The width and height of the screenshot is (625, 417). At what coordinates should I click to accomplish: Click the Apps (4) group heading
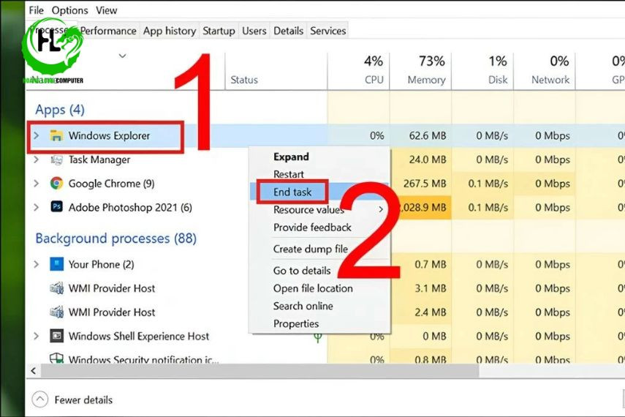click(x=60, y=109)
